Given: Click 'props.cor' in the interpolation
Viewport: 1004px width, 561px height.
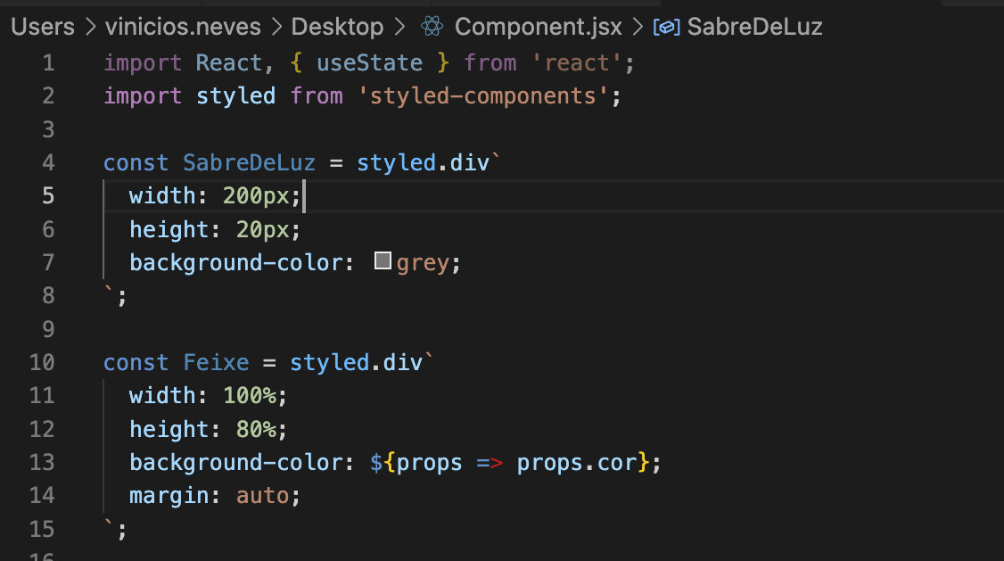Looking at the screenshot, I should pyautogui.click(x=577, y=462).
